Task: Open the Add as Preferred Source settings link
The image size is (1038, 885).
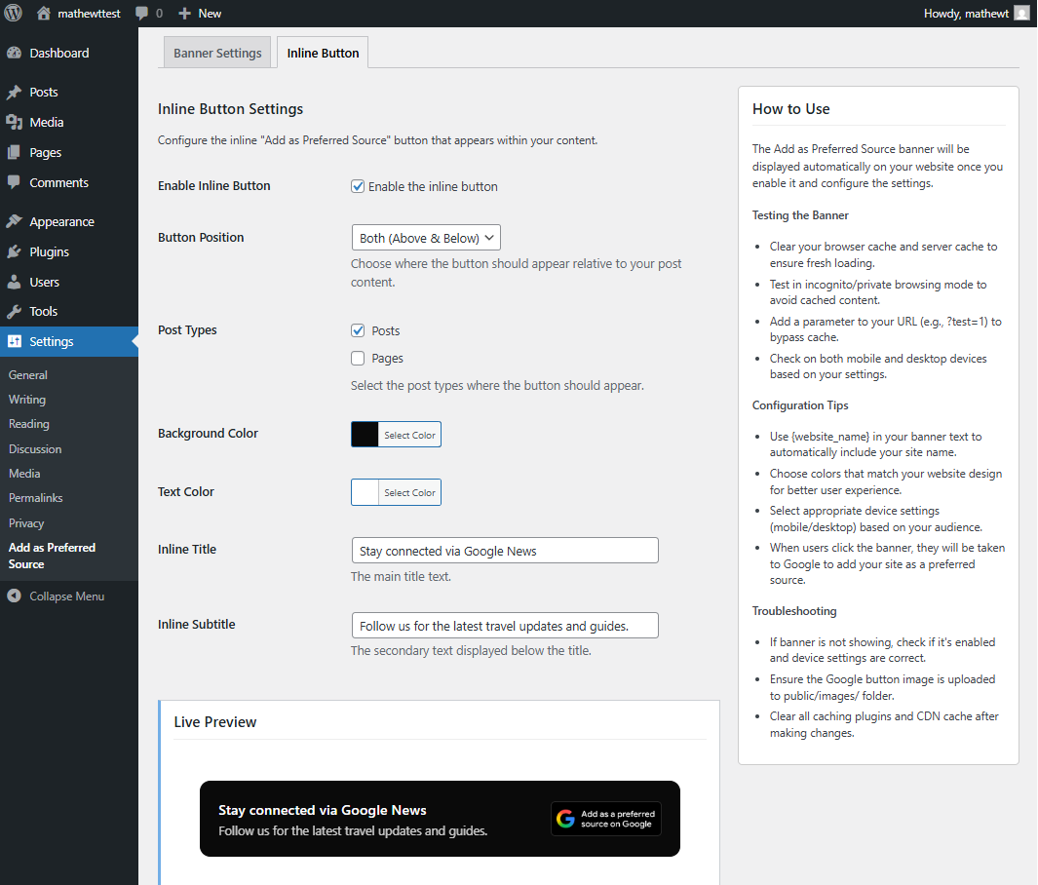Action: pos(51,555)
